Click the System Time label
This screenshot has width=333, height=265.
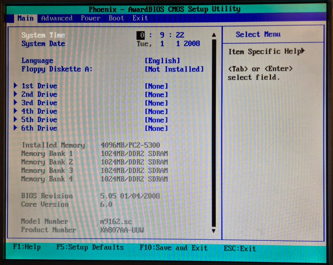tap(43, 35)
